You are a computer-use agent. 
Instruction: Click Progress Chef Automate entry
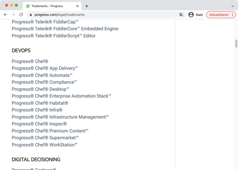click(x=42, y=76)
